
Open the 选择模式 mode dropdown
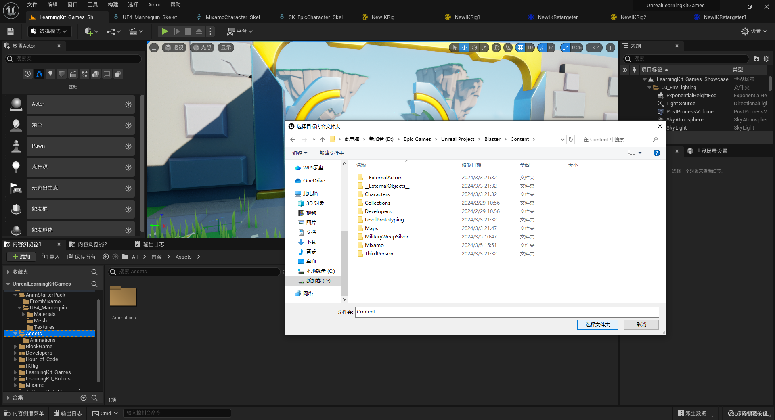pyautogui.click(x=50, y=31)
